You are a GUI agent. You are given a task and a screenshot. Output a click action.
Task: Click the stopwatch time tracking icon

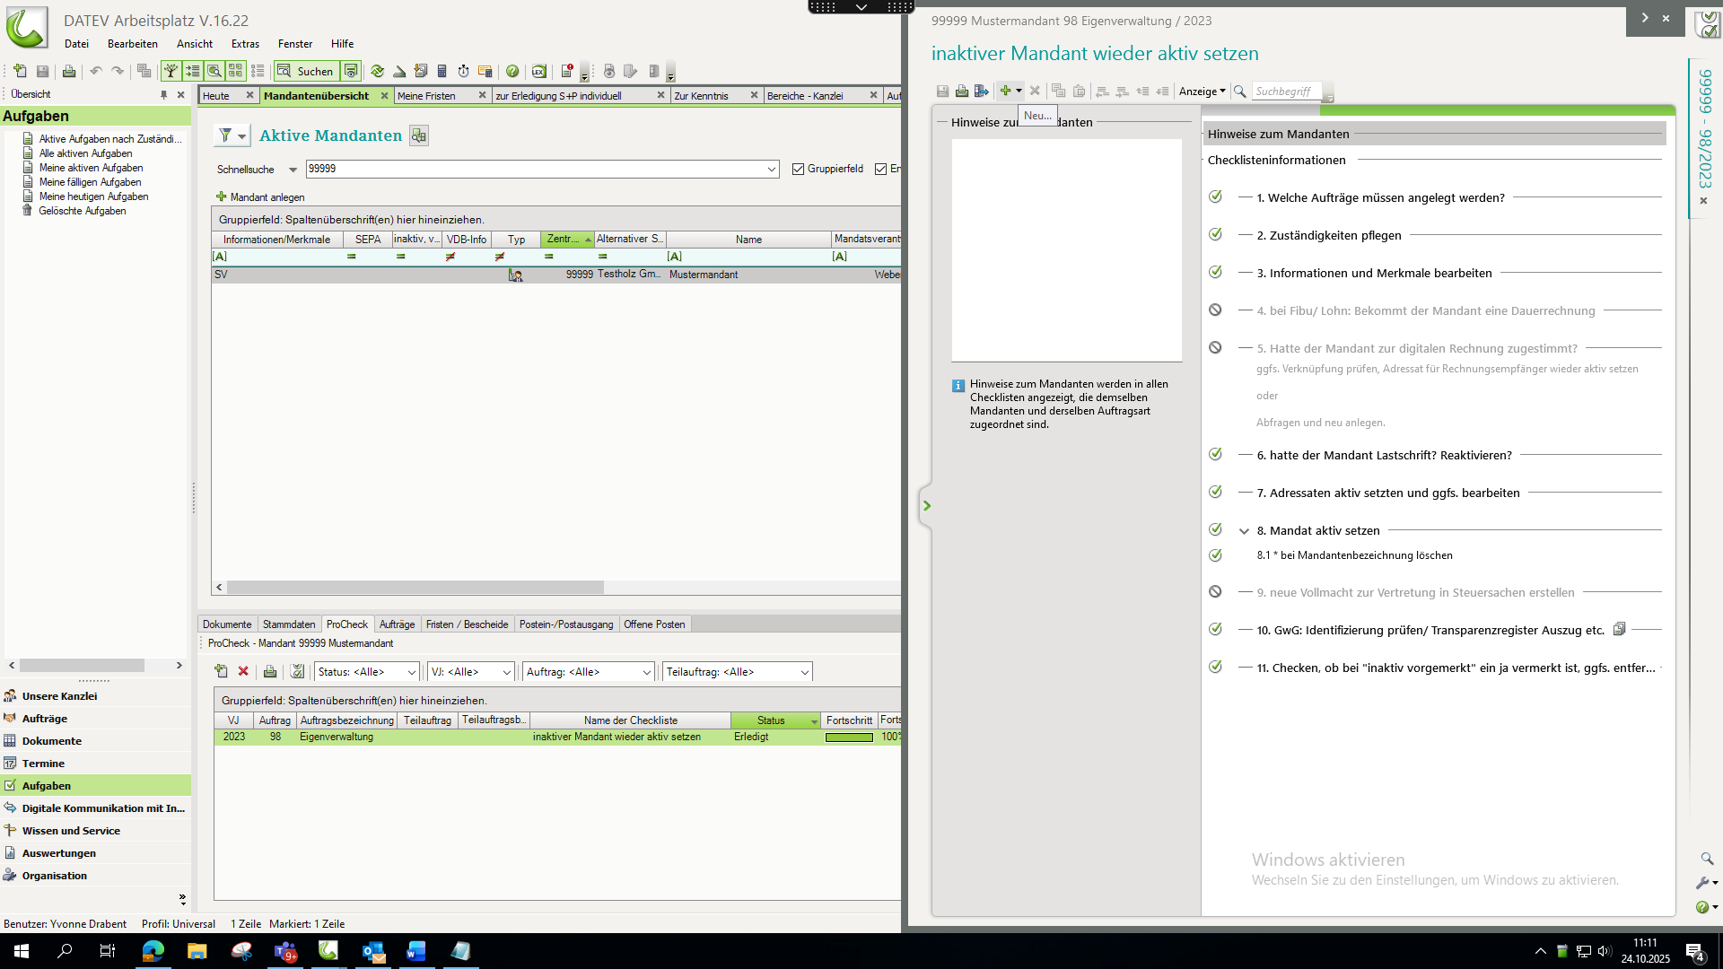point(463,71)
